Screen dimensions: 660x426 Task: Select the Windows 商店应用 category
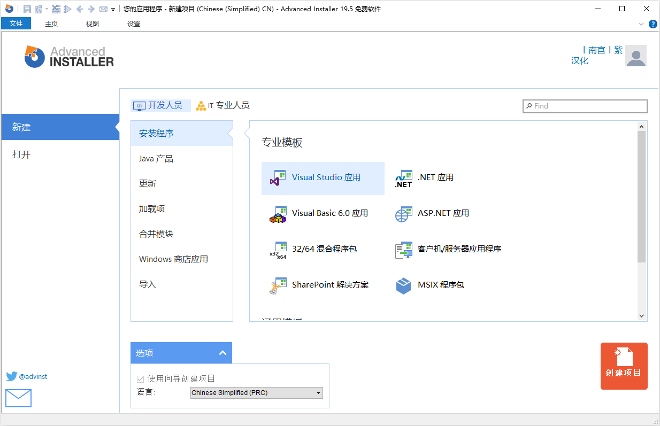(182, 259)
